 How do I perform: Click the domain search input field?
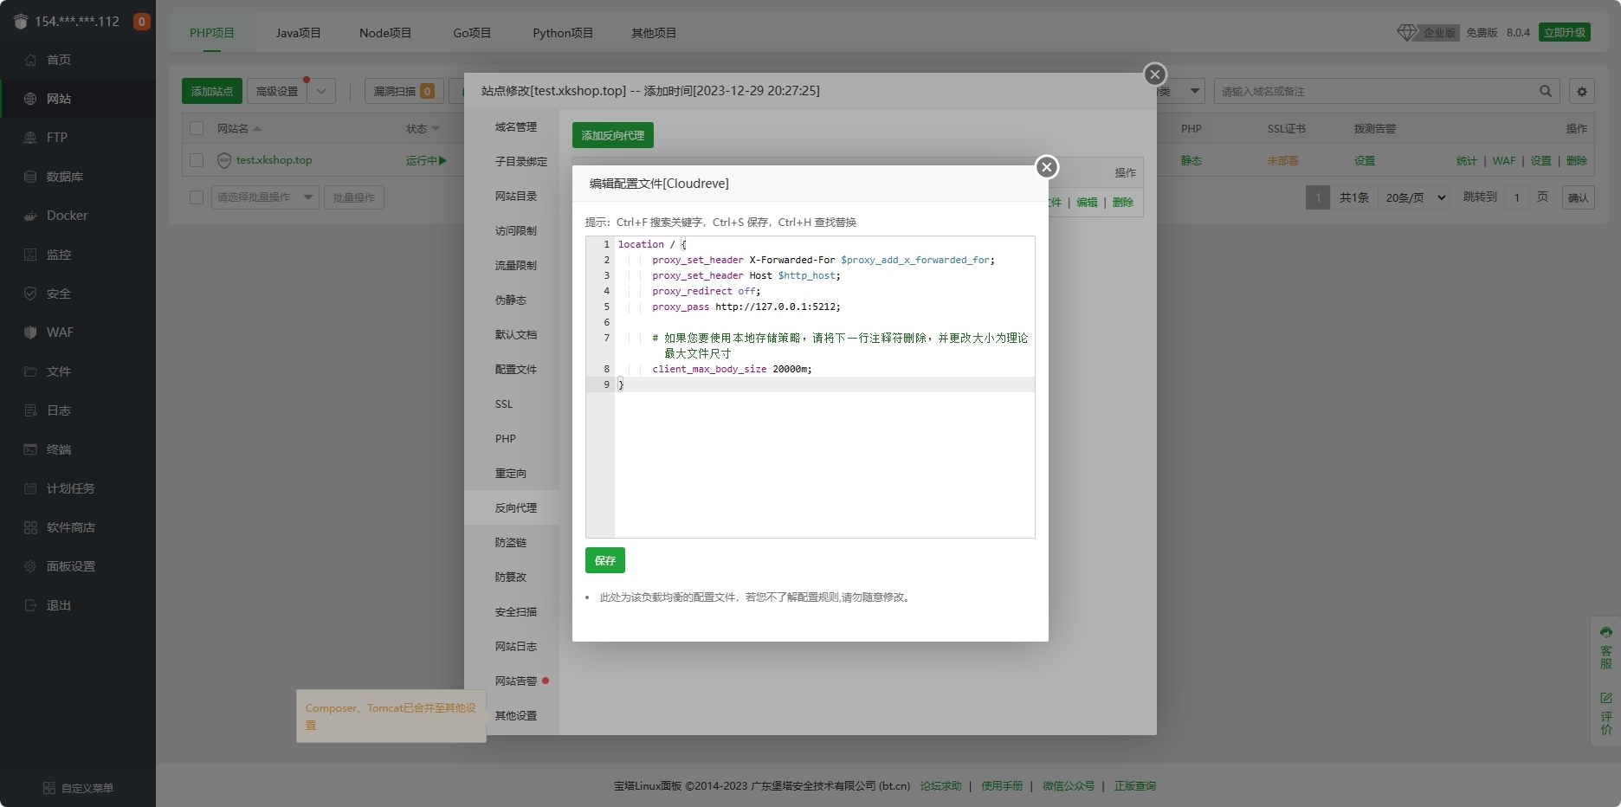tap(1375, 91)
